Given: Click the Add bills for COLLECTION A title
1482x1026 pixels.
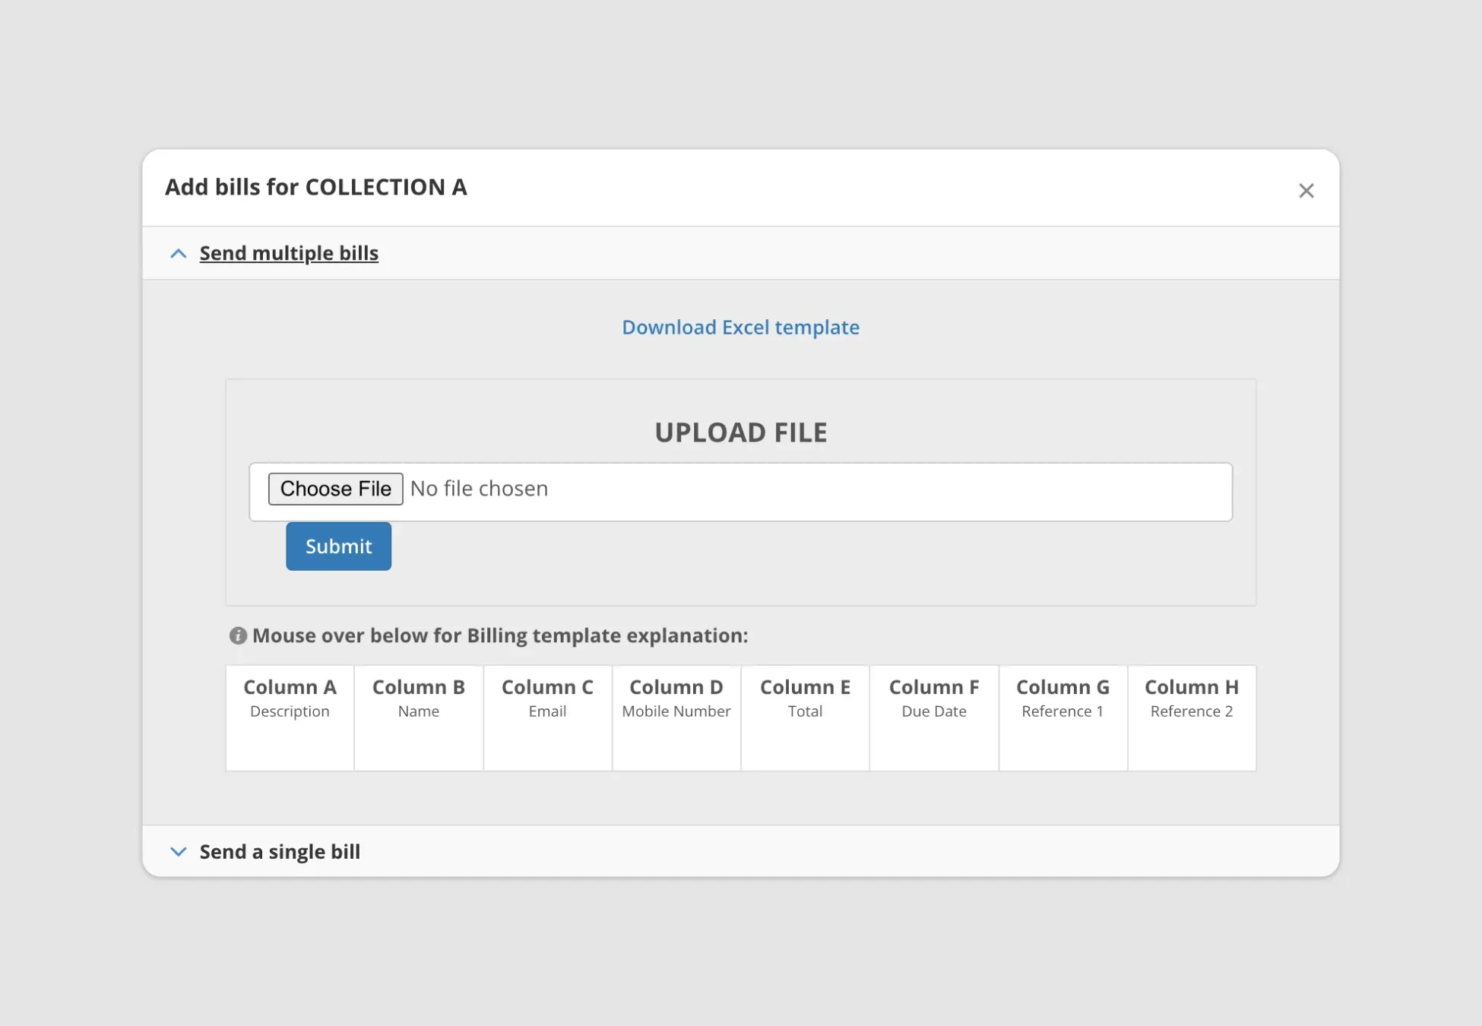Looking at the screenshot, I should [316, 187].
